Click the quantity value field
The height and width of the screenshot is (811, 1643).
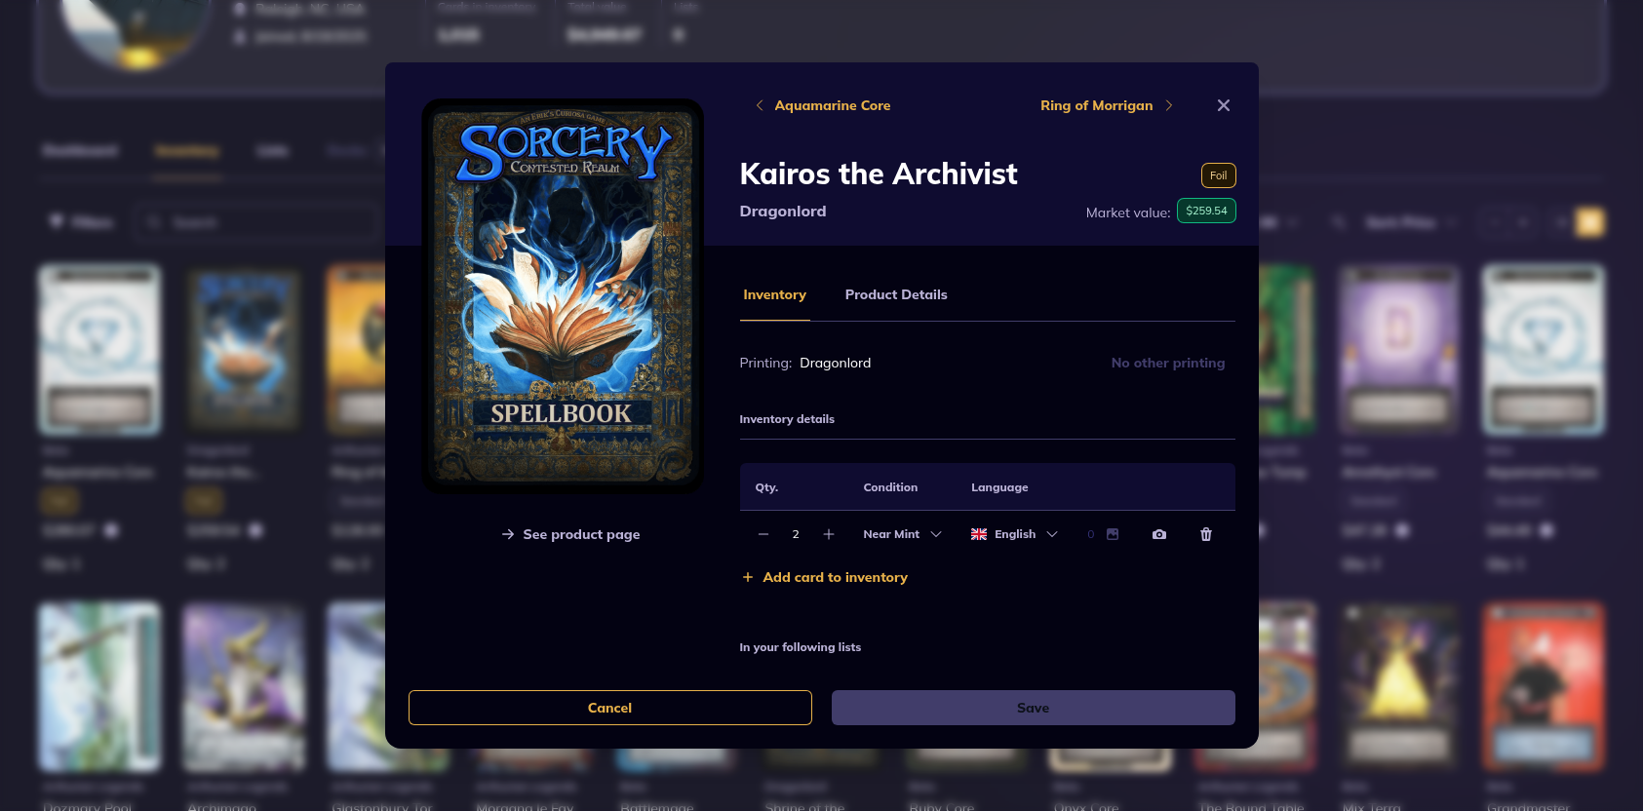(796, 534)
